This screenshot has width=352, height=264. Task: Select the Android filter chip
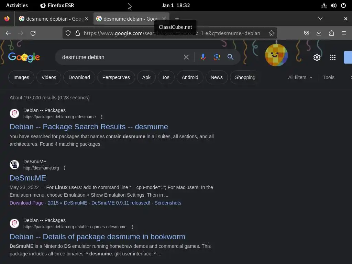click(190, 77)
